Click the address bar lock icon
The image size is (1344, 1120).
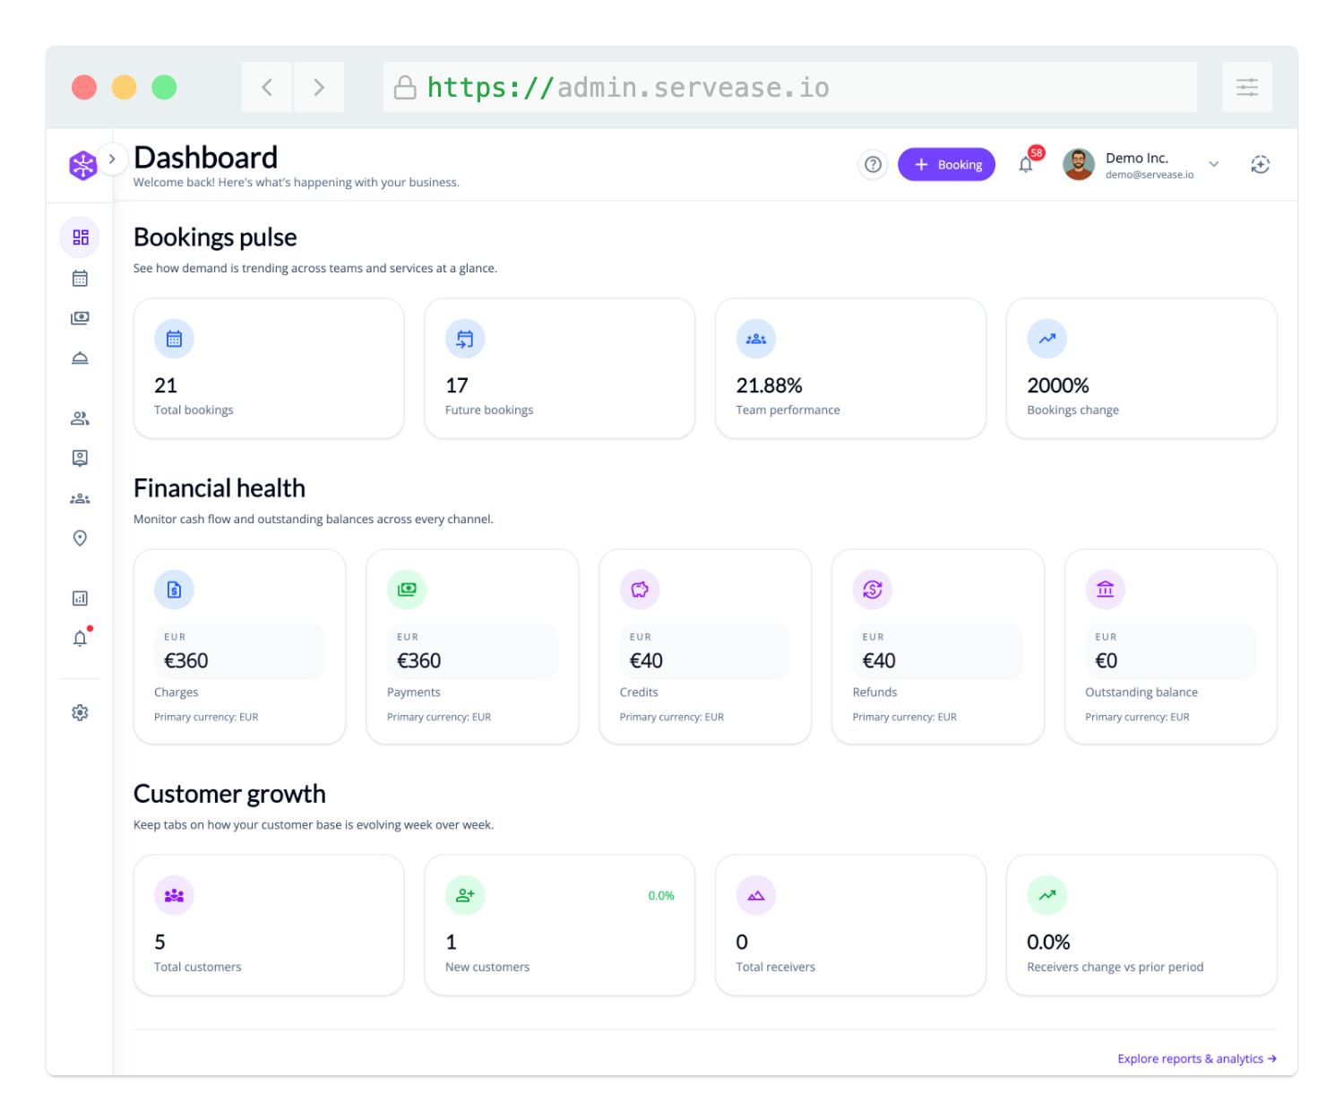coord(405,87)
